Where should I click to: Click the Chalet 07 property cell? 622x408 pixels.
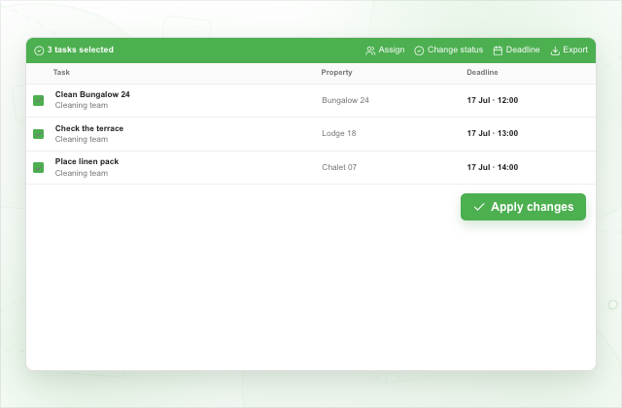[339, 167]
